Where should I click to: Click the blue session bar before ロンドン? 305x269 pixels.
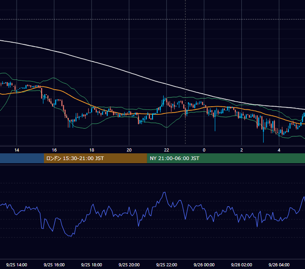22,158
